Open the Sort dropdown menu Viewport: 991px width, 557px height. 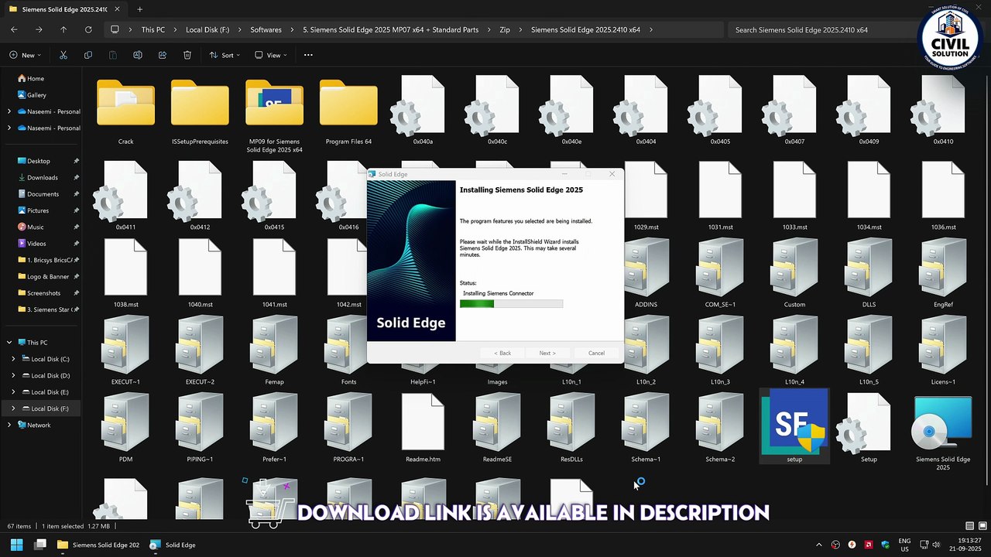(x=224, y=55)
